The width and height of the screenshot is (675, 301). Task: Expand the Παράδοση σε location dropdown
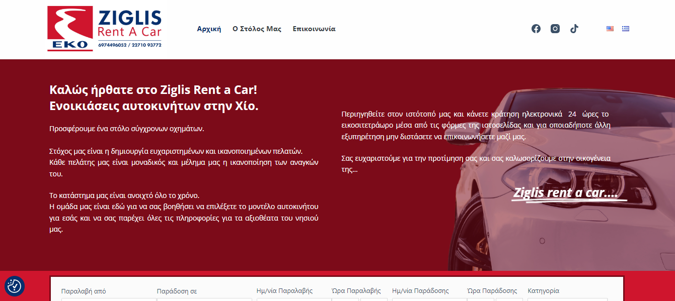point(204,299)
